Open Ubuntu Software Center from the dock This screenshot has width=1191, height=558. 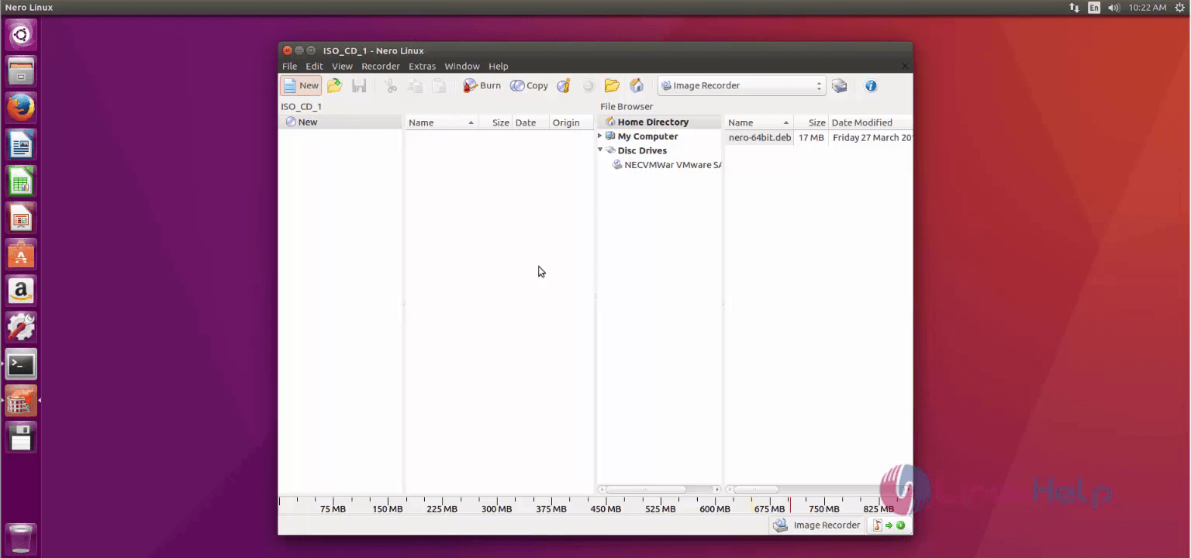click(x=21, y=254)
